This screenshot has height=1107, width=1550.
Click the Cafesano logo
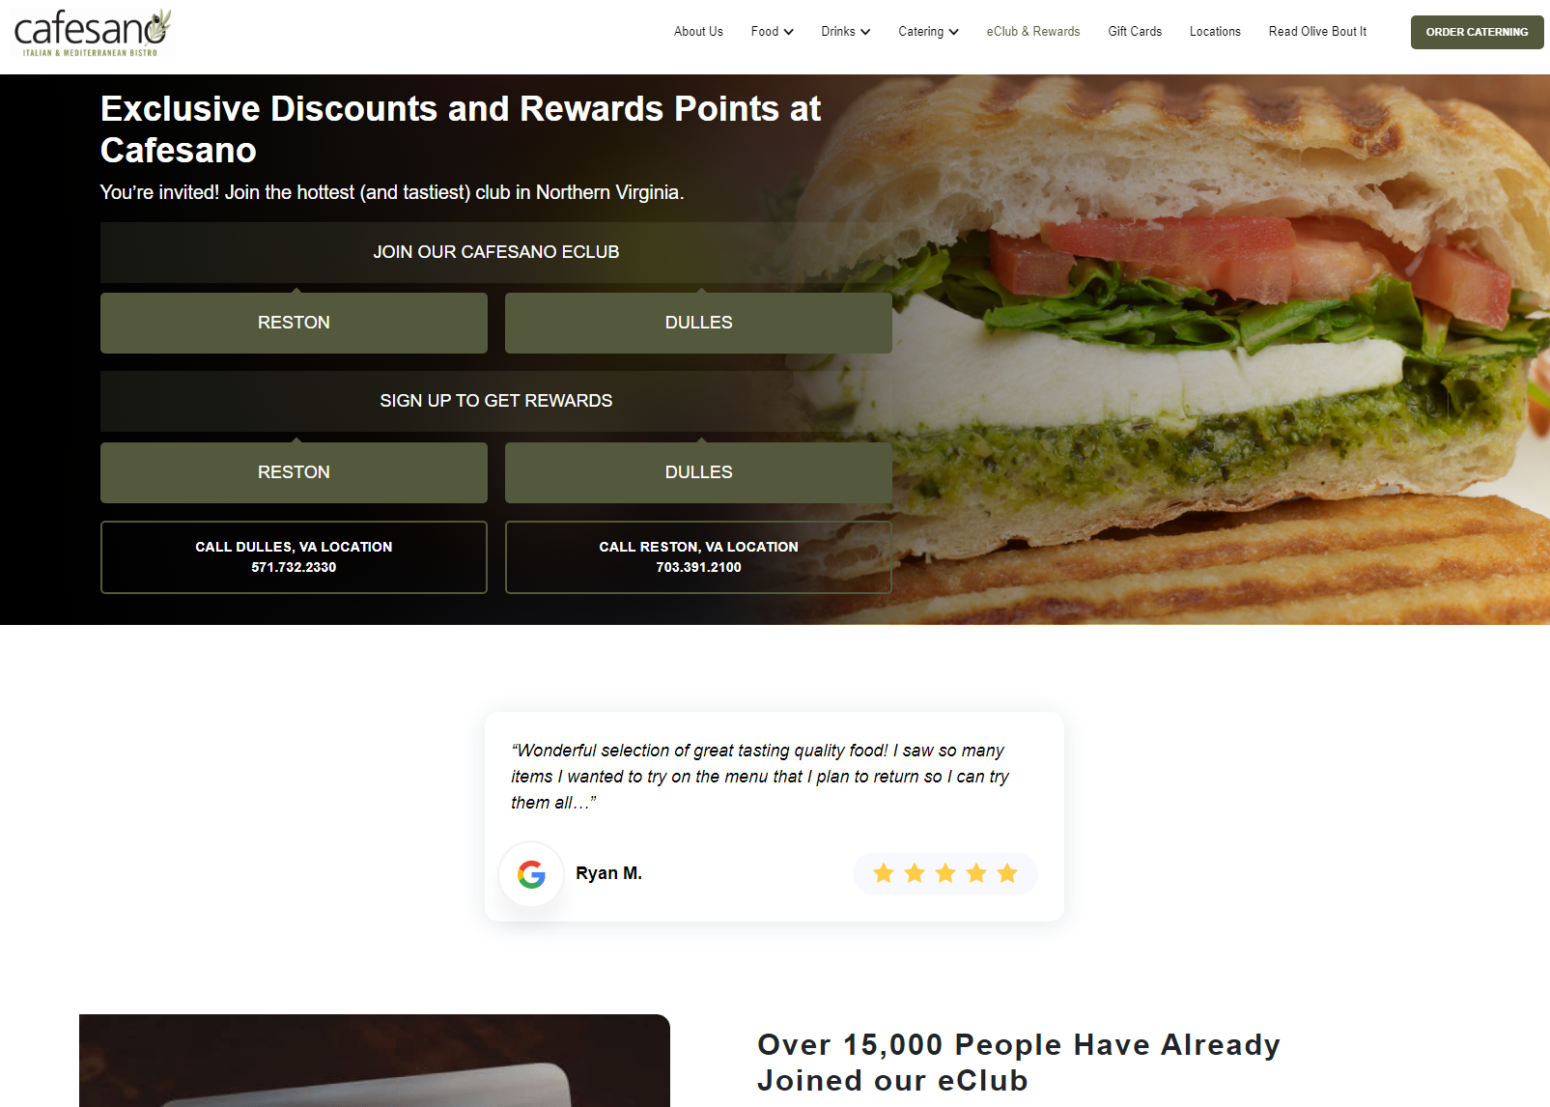pyautogui.click(x=93, y=33)
